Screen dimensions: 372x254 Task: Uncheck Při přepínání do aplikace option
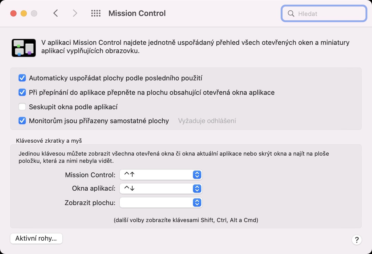tap(22, 92)
